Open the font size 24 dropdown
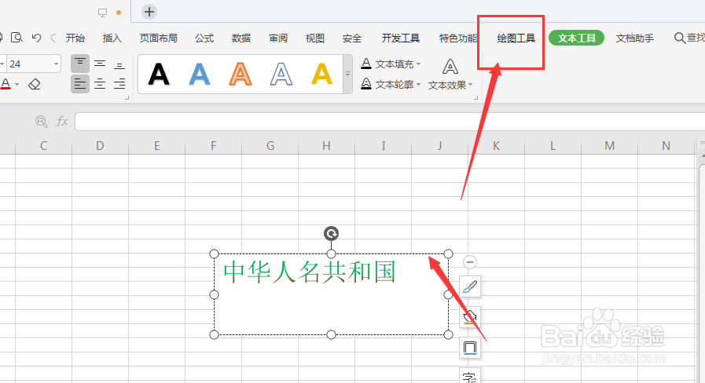Screen dimensions: 705x383 coord(56,64)
